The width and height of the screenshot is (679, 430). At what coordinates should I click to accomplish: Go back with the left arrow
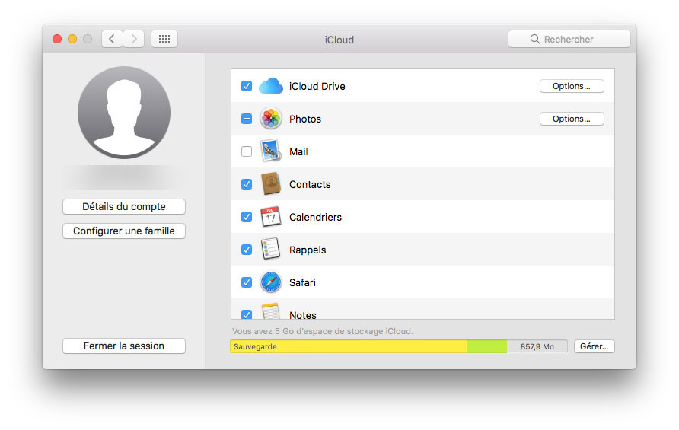coord(112,39)
